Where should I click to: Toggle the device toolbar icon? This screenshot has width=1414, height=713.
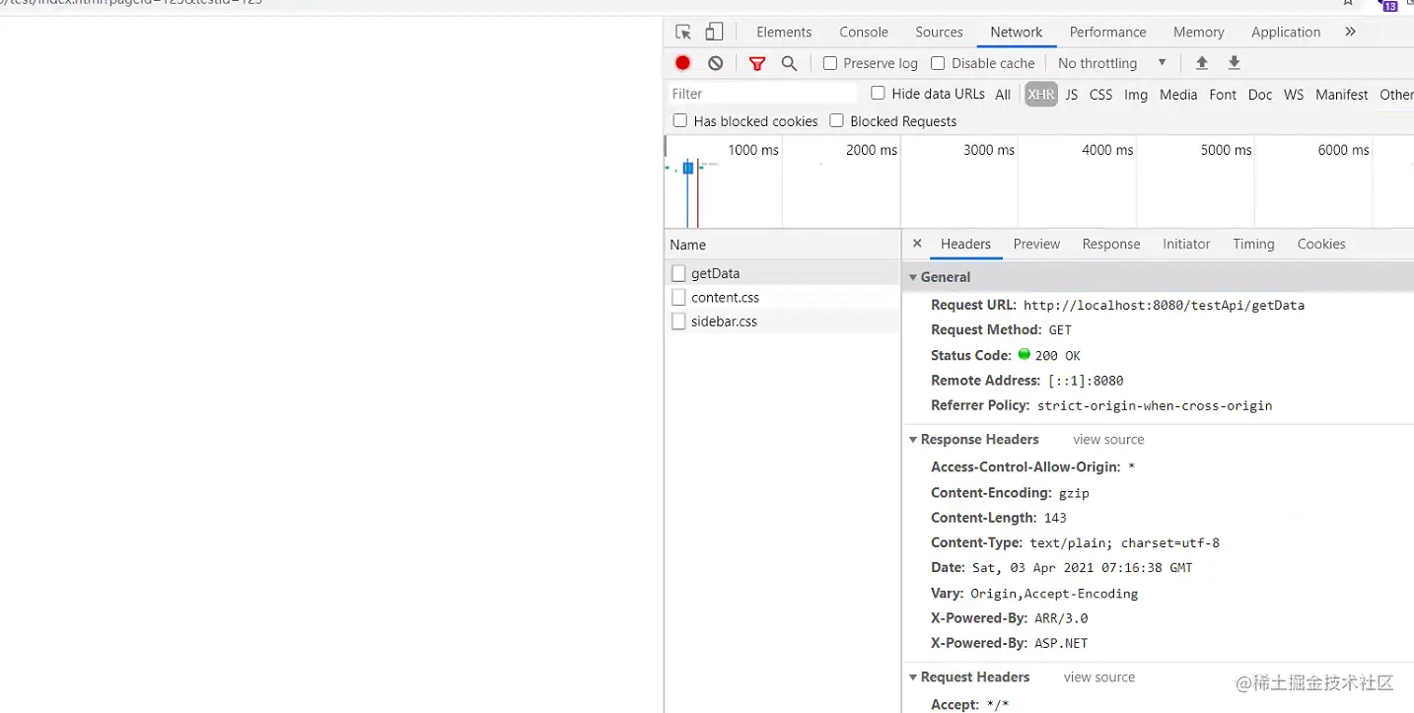tap(714, 32)
